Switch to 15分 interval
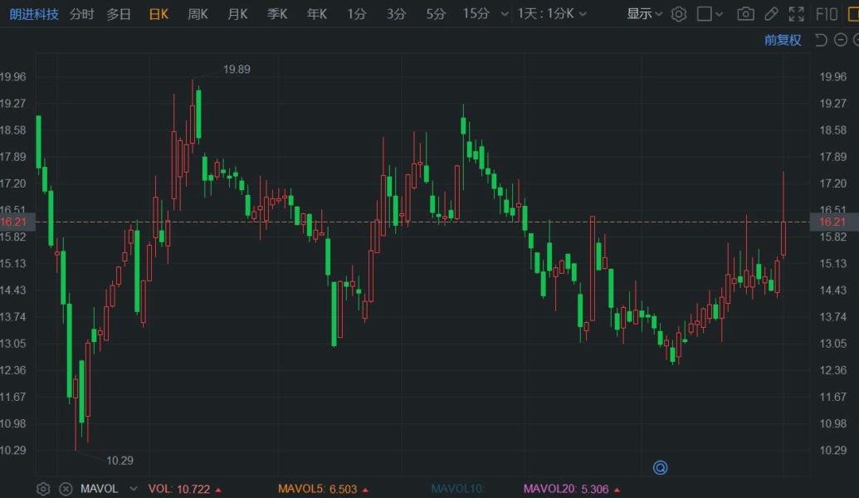The image size is (859, 498). [x=476, y=14]
